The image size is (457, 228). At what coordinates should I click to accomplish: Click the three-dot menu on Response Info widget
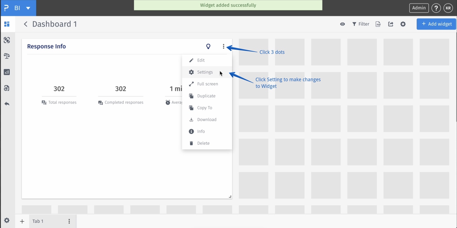224,46
